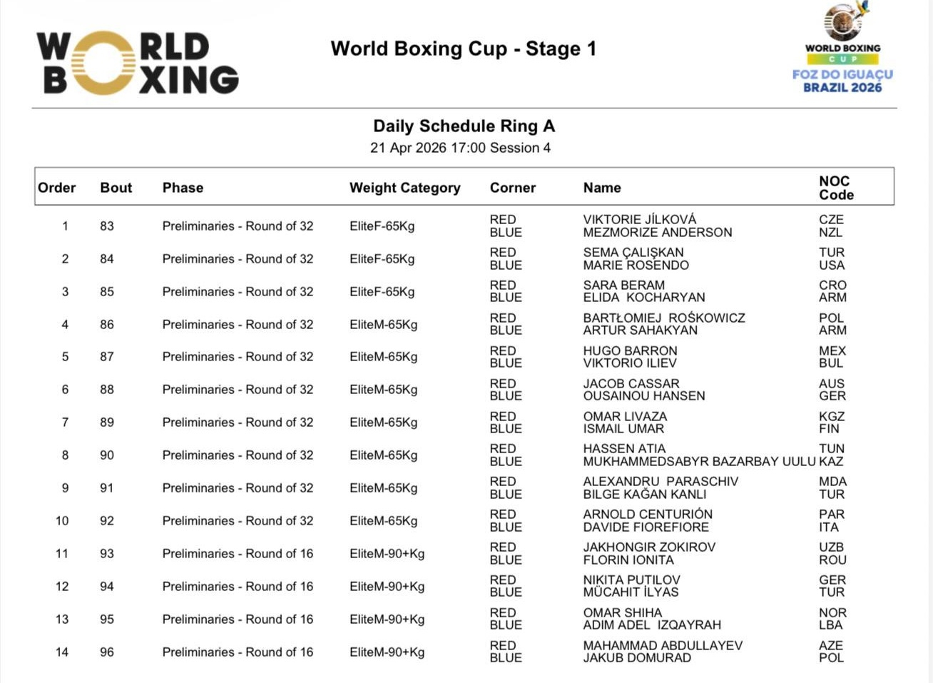Select the Daily Schedule Ring A heading

464,126
